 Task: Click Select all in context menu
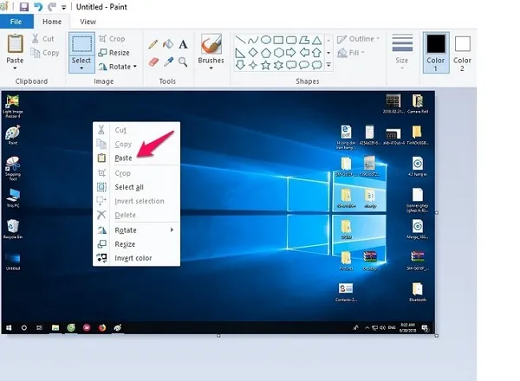[129, 187]
